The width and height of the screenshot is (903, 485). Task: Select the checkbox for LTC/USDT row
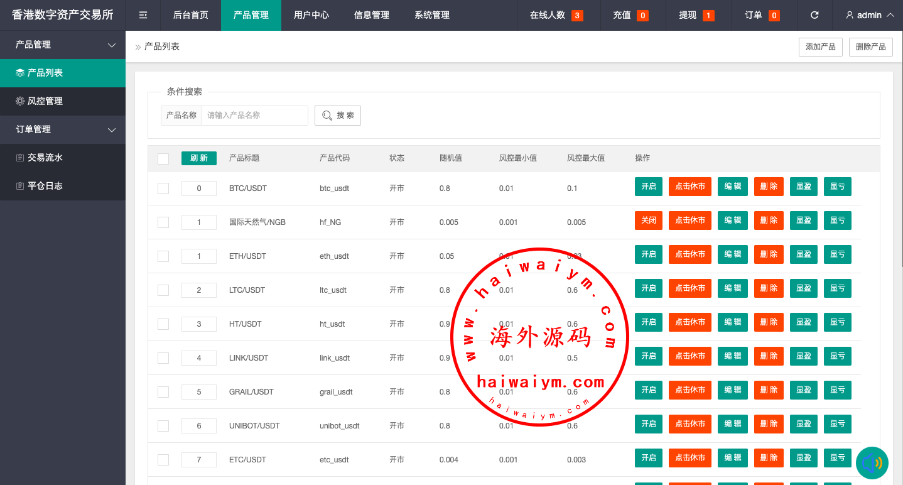tap(163, 290)
